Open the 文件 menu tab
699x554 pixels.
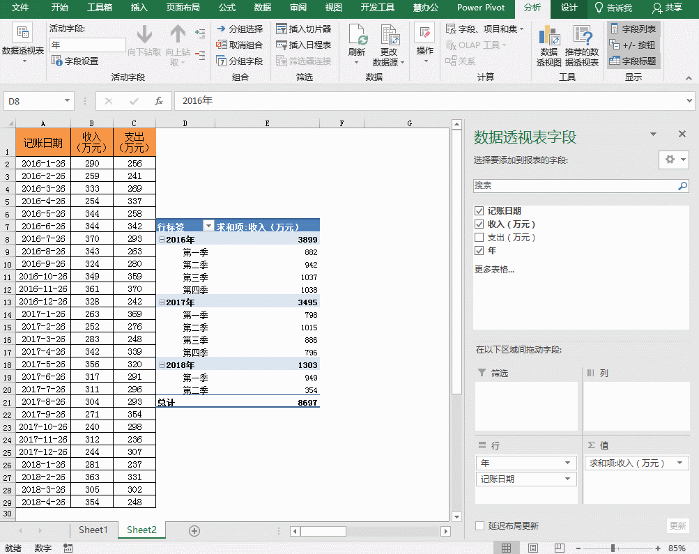pyautogui.click(x=20, y=8)
